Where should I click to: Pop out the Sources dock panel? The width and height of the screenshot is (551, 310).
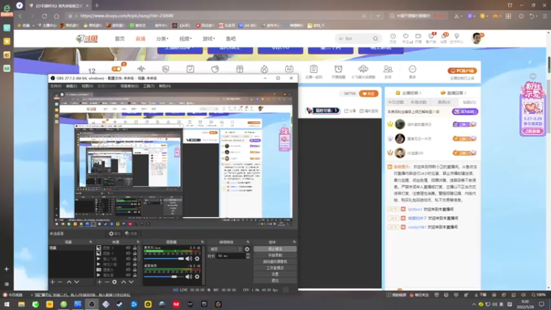tap(138, 242)
